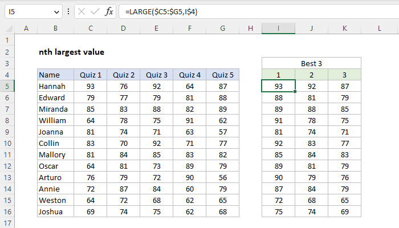Click the 'Quiz 5' column header cell

point(222,75)
